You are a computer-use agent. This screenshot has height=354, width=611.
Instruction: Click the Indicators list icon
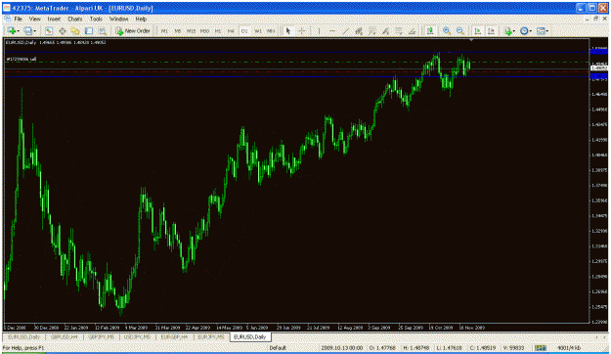(507, 30)
